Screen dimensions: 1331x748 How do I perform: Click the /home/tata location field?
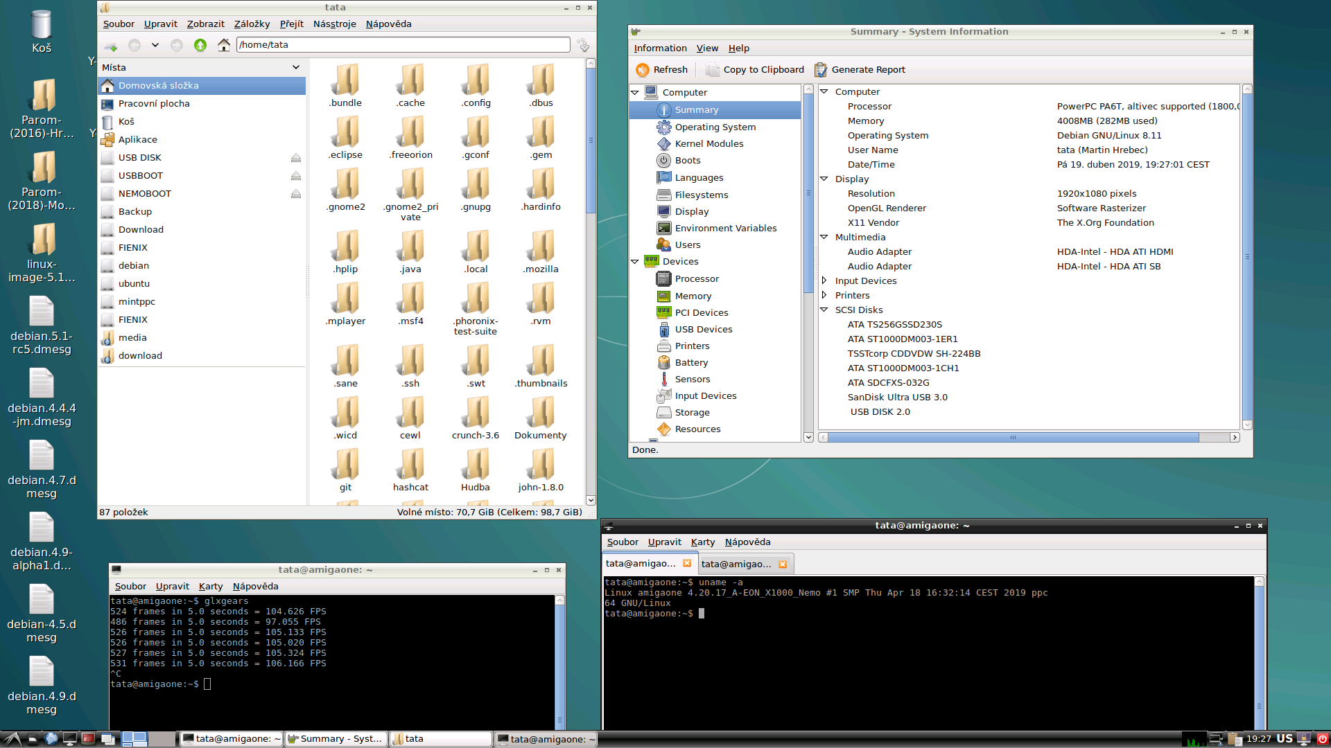click(x=402, y=45)
